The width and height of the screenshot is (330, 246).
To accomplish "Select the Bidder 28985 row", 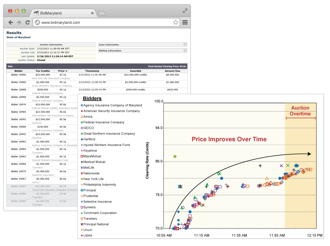I will (x=42, y=114).
